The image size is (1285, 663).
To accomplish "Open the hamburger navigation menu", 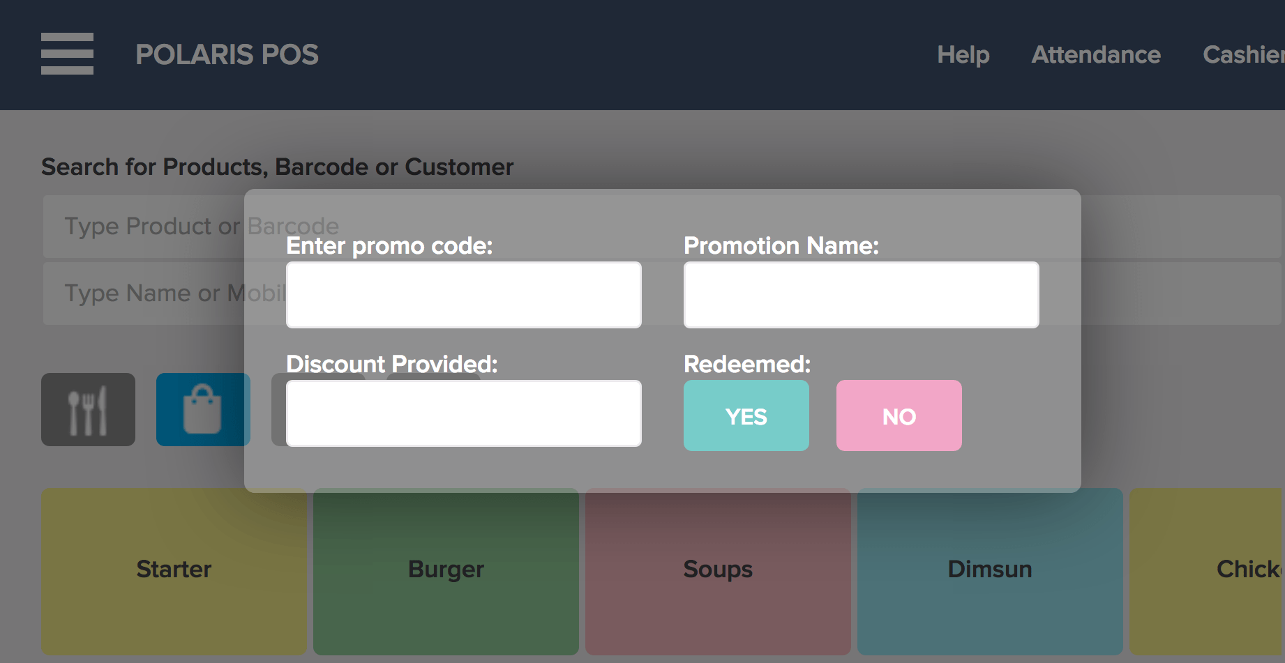I will click(x=67, y=53).
